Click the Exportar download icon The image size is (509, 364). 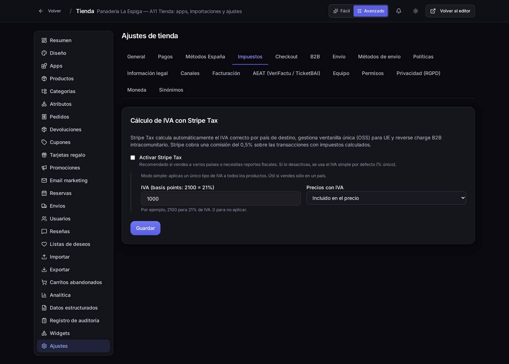tap(44, 270)
